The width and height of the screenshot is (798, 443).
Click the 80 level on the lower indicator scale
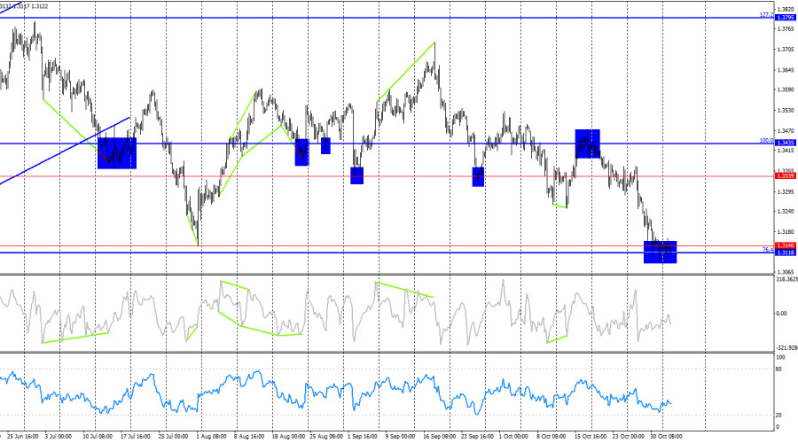click(778, 369)
